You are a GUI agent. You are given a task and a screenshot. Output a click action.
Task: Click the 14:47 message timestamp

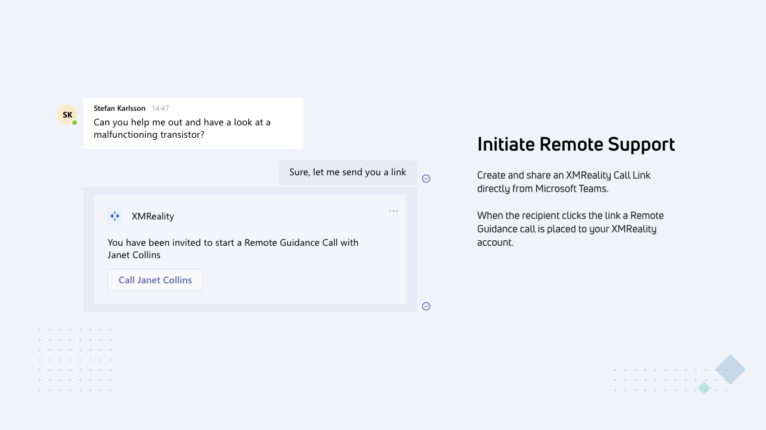160,109
